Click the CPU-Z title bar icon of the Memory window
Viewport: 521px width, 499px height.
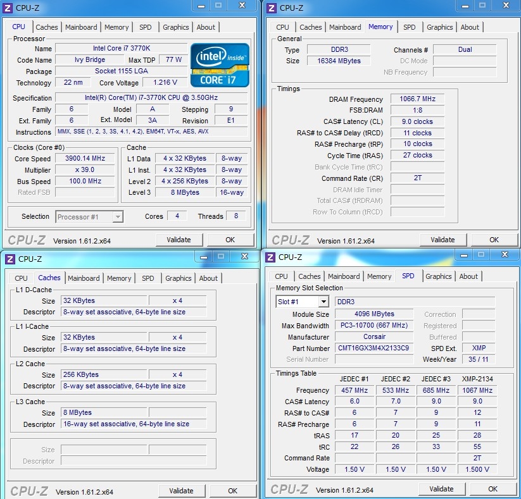point(272,8)
